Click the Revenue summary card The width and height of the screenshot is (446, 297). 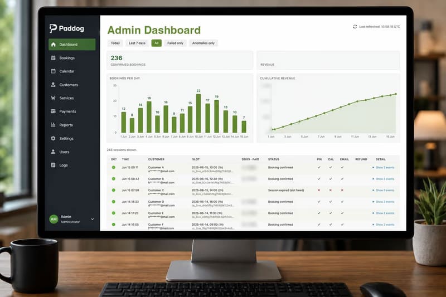pyautogui.click(x=328, y=60)
